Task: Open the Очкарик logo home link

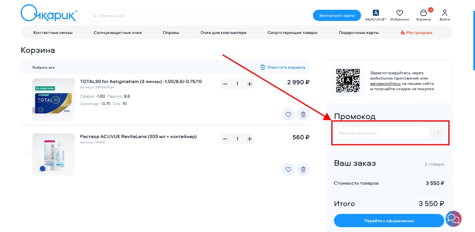Action: click(x=49, y=13)
